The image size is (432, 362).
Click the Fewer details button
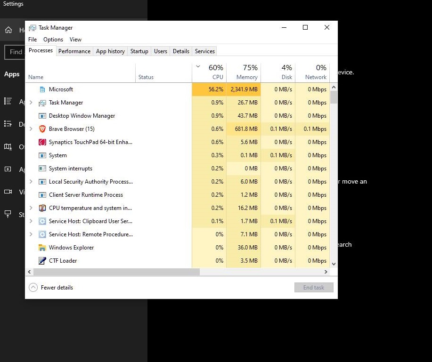pos(50,287)
